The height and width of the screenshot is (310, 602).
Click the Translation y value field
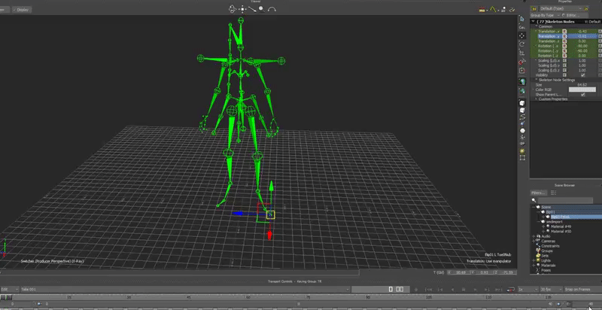tap(582, 36)
